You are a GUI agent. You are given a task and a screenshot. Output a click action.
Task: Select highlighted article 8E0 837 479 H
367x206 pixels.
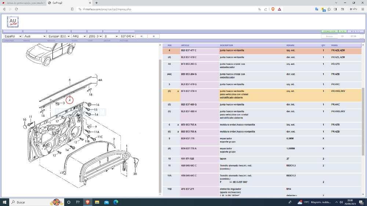[189, 91]
